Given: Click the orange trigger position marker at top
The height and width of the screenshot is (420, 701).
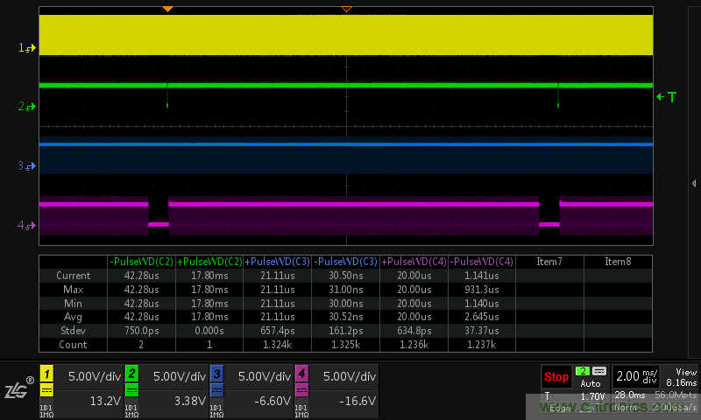Looking at the screenshot, I should point(167,8).
